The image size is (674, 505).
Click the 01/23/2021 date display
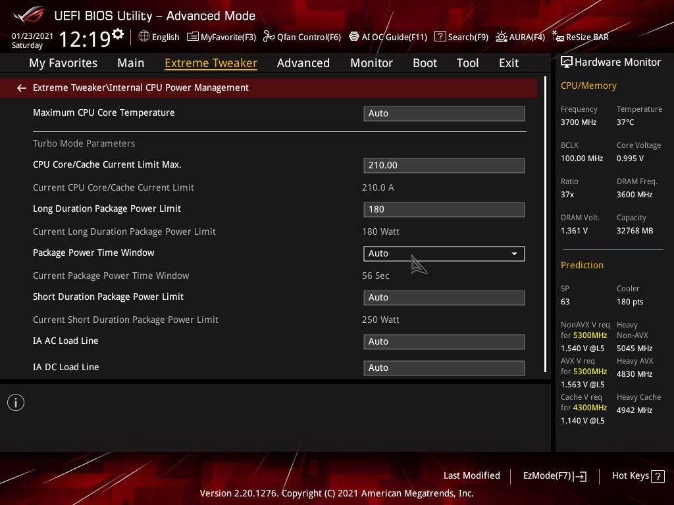click(32, 36)
